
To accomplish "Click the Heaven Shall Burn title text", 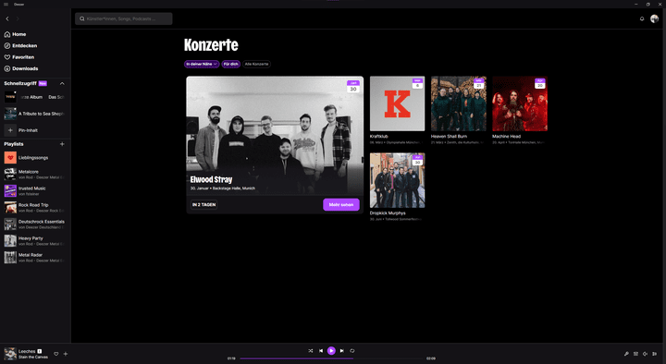I will 449,137.
